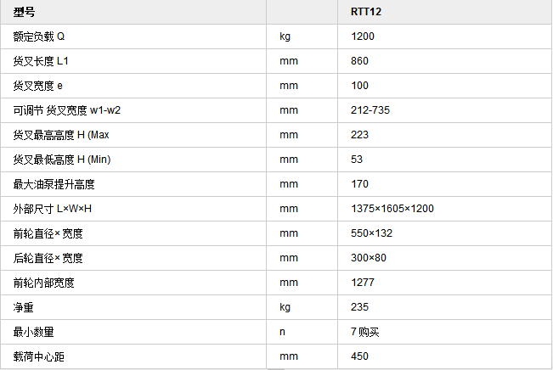Image resolution: width=553 pixels, height=370 pixels.
Task: Select the 300×80 rear wheel value
Action: [x=368, y=258]
